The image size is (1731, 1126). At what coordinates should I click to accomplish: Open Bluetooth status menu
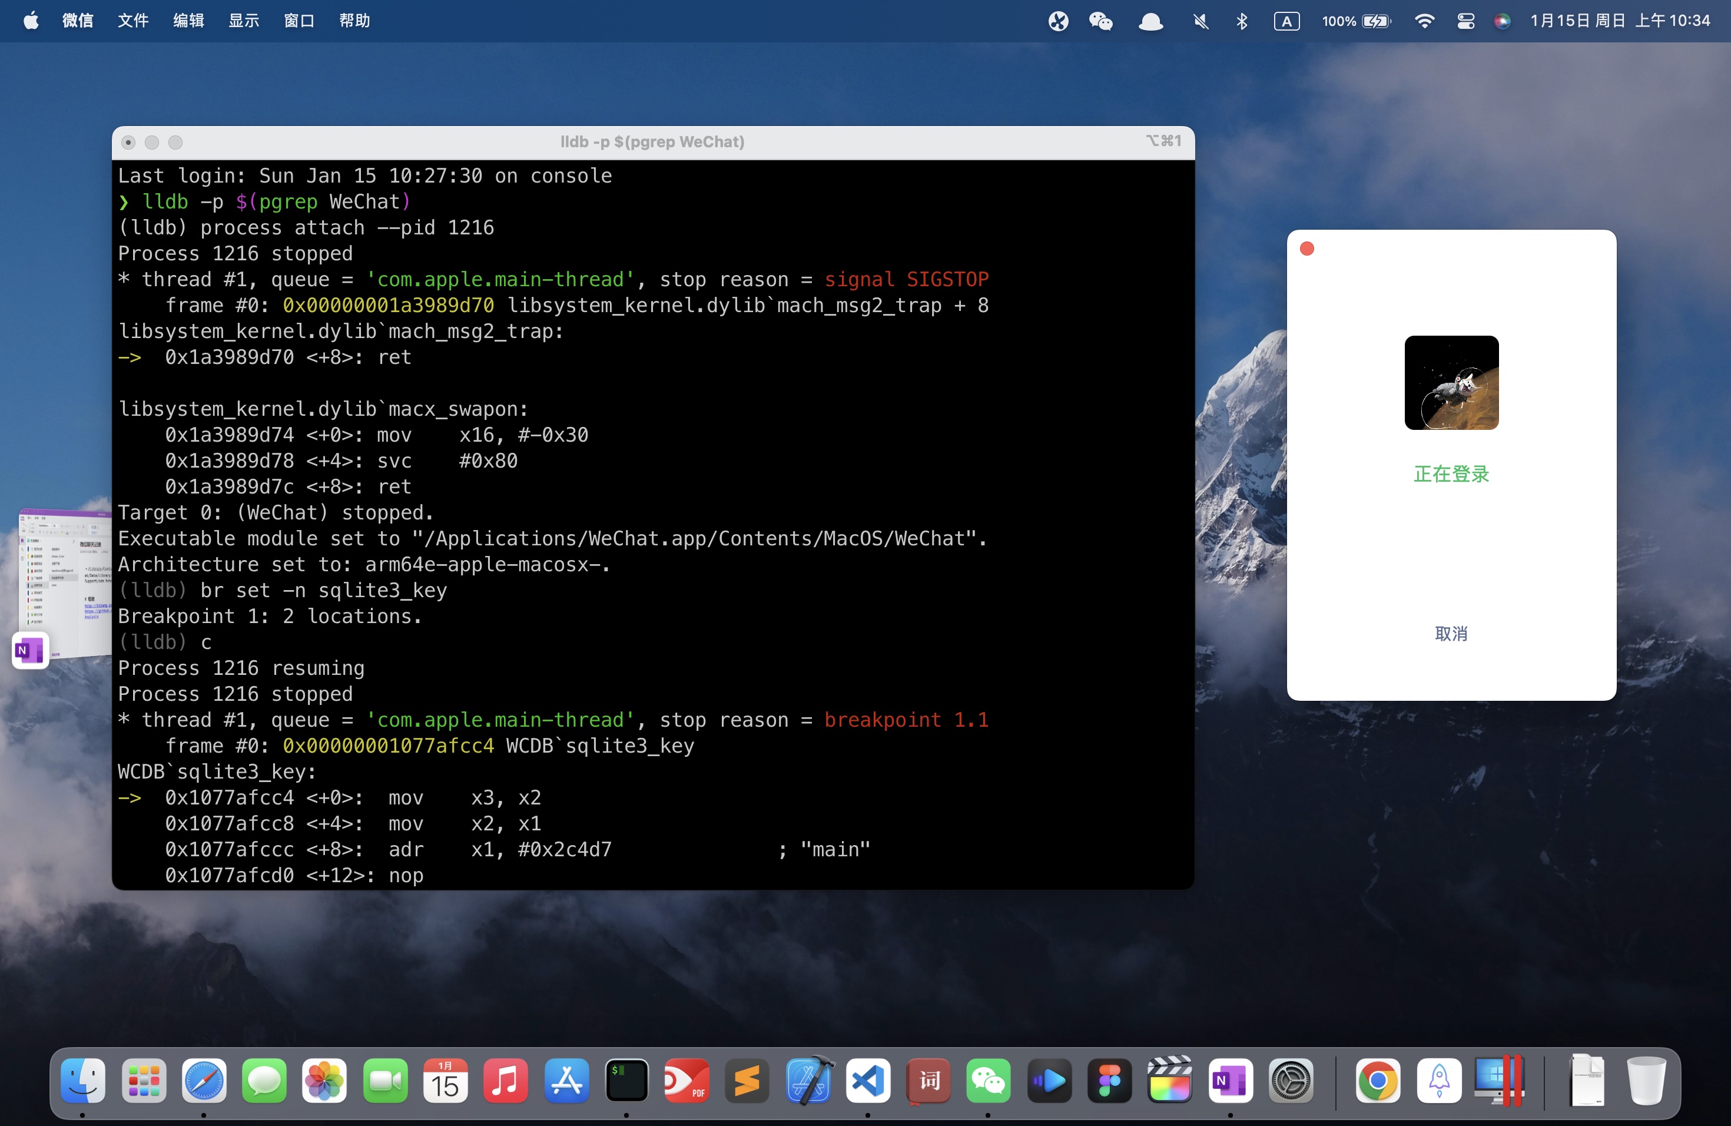click(1242, 21)
